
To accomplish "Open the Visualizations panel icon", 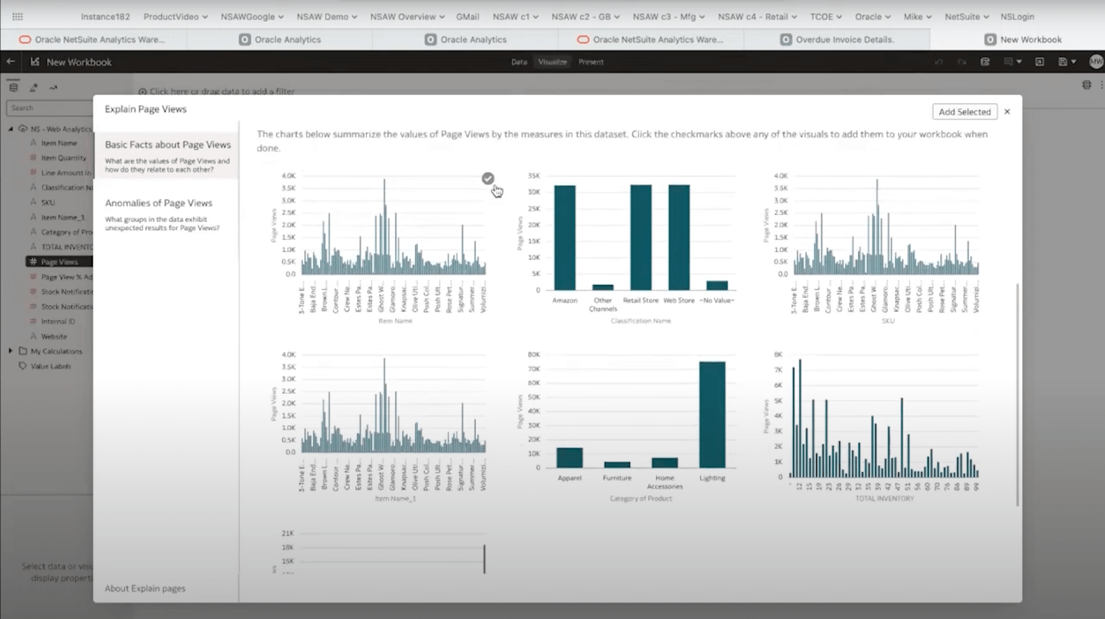I will (x=33, y=88).
